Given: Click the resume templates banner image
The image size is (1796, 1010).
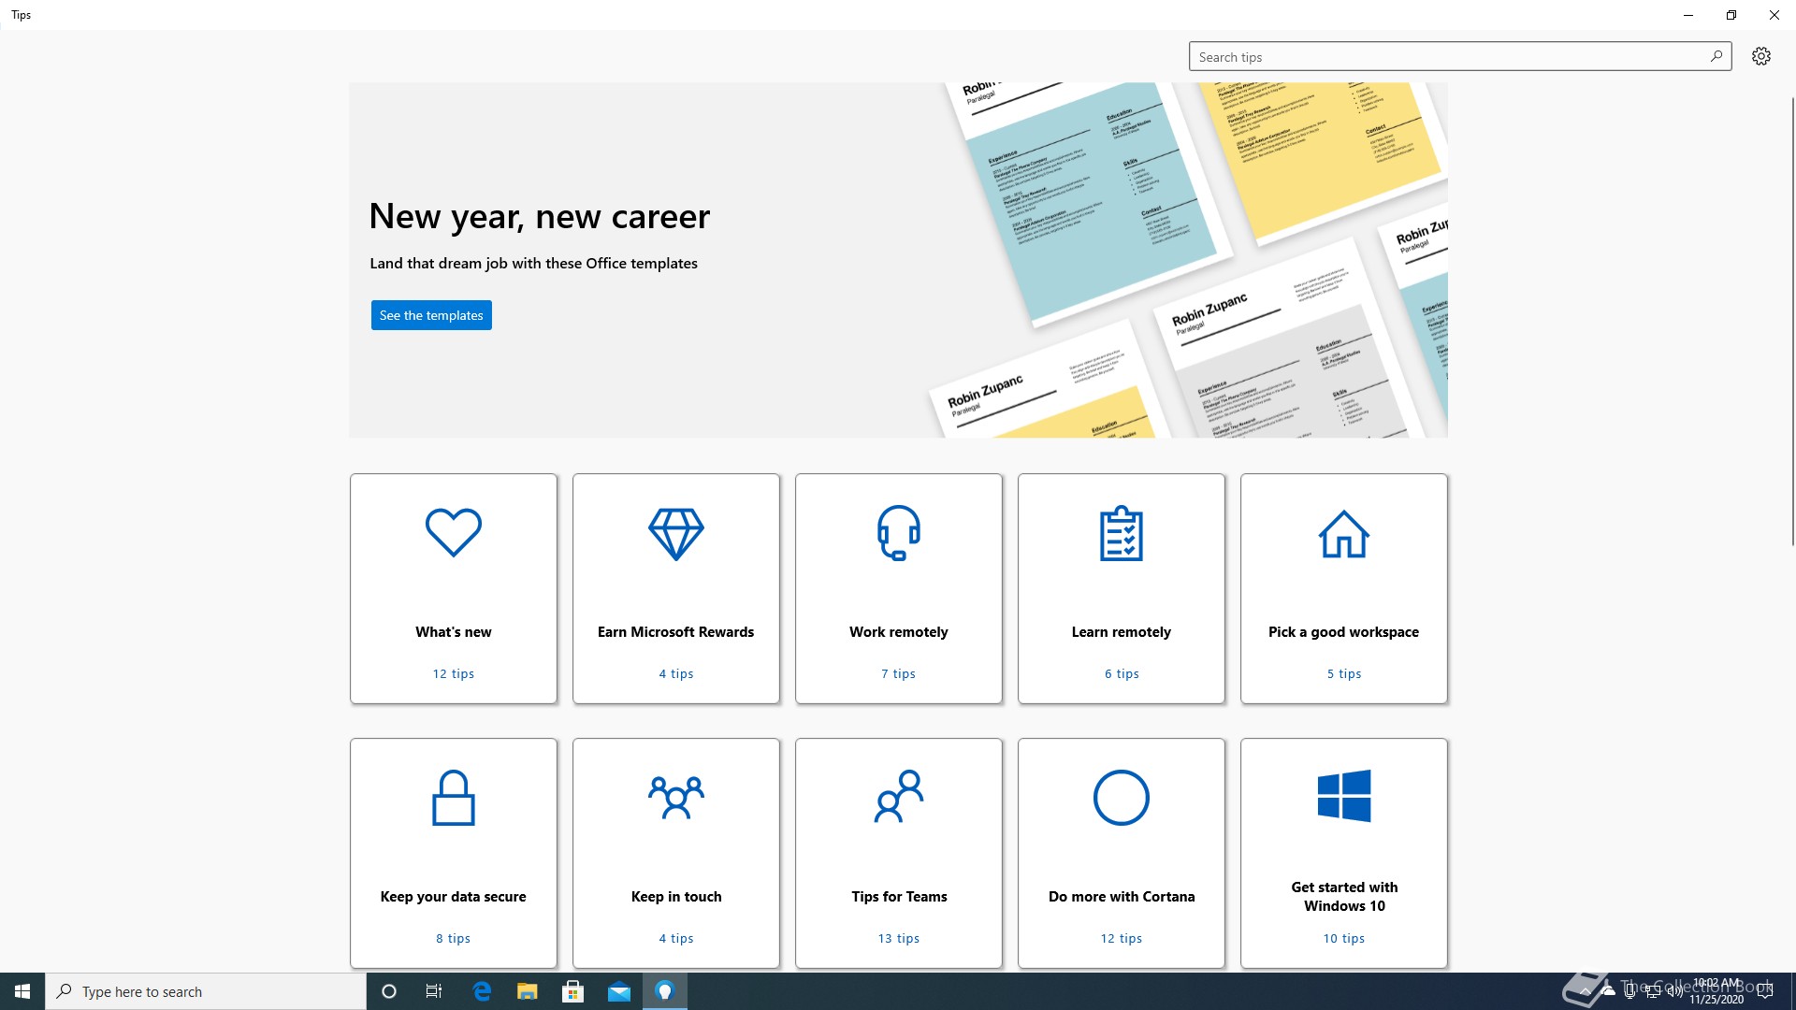Looking at the screenshot, I should [x=1188, y=260].
